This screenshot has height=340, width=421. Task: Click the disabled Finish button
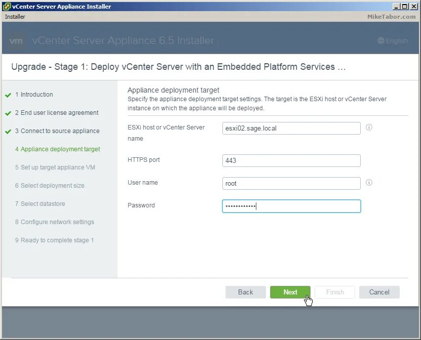pyautogui.click(x=335, y=292)
